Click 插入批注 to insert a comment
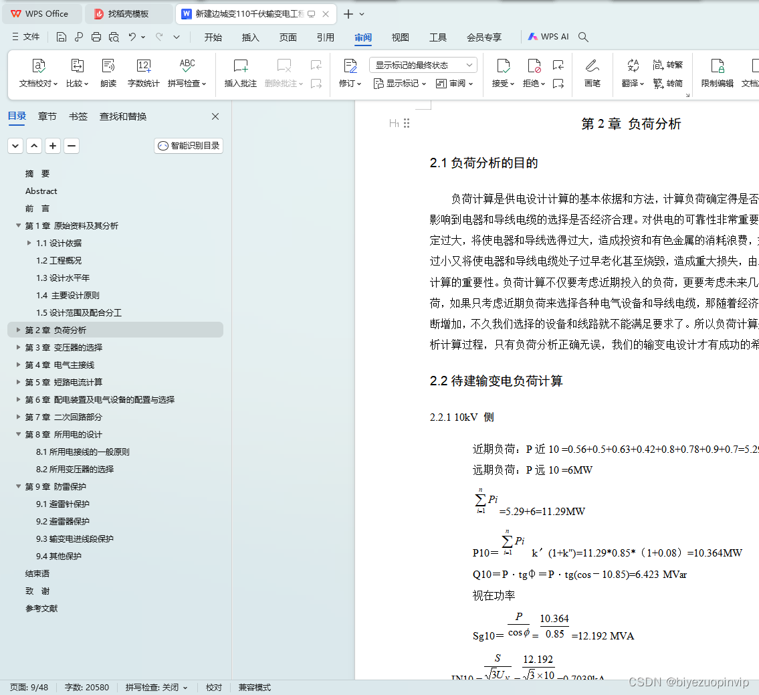This screenshot has width=759, height=695. [241, 73]
